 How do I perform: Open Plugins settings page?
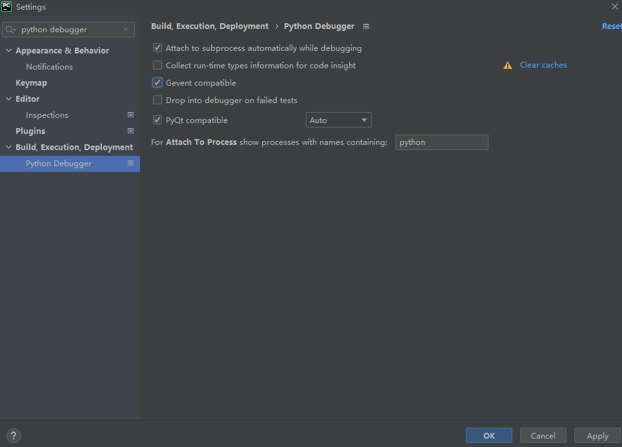(30, 131)
